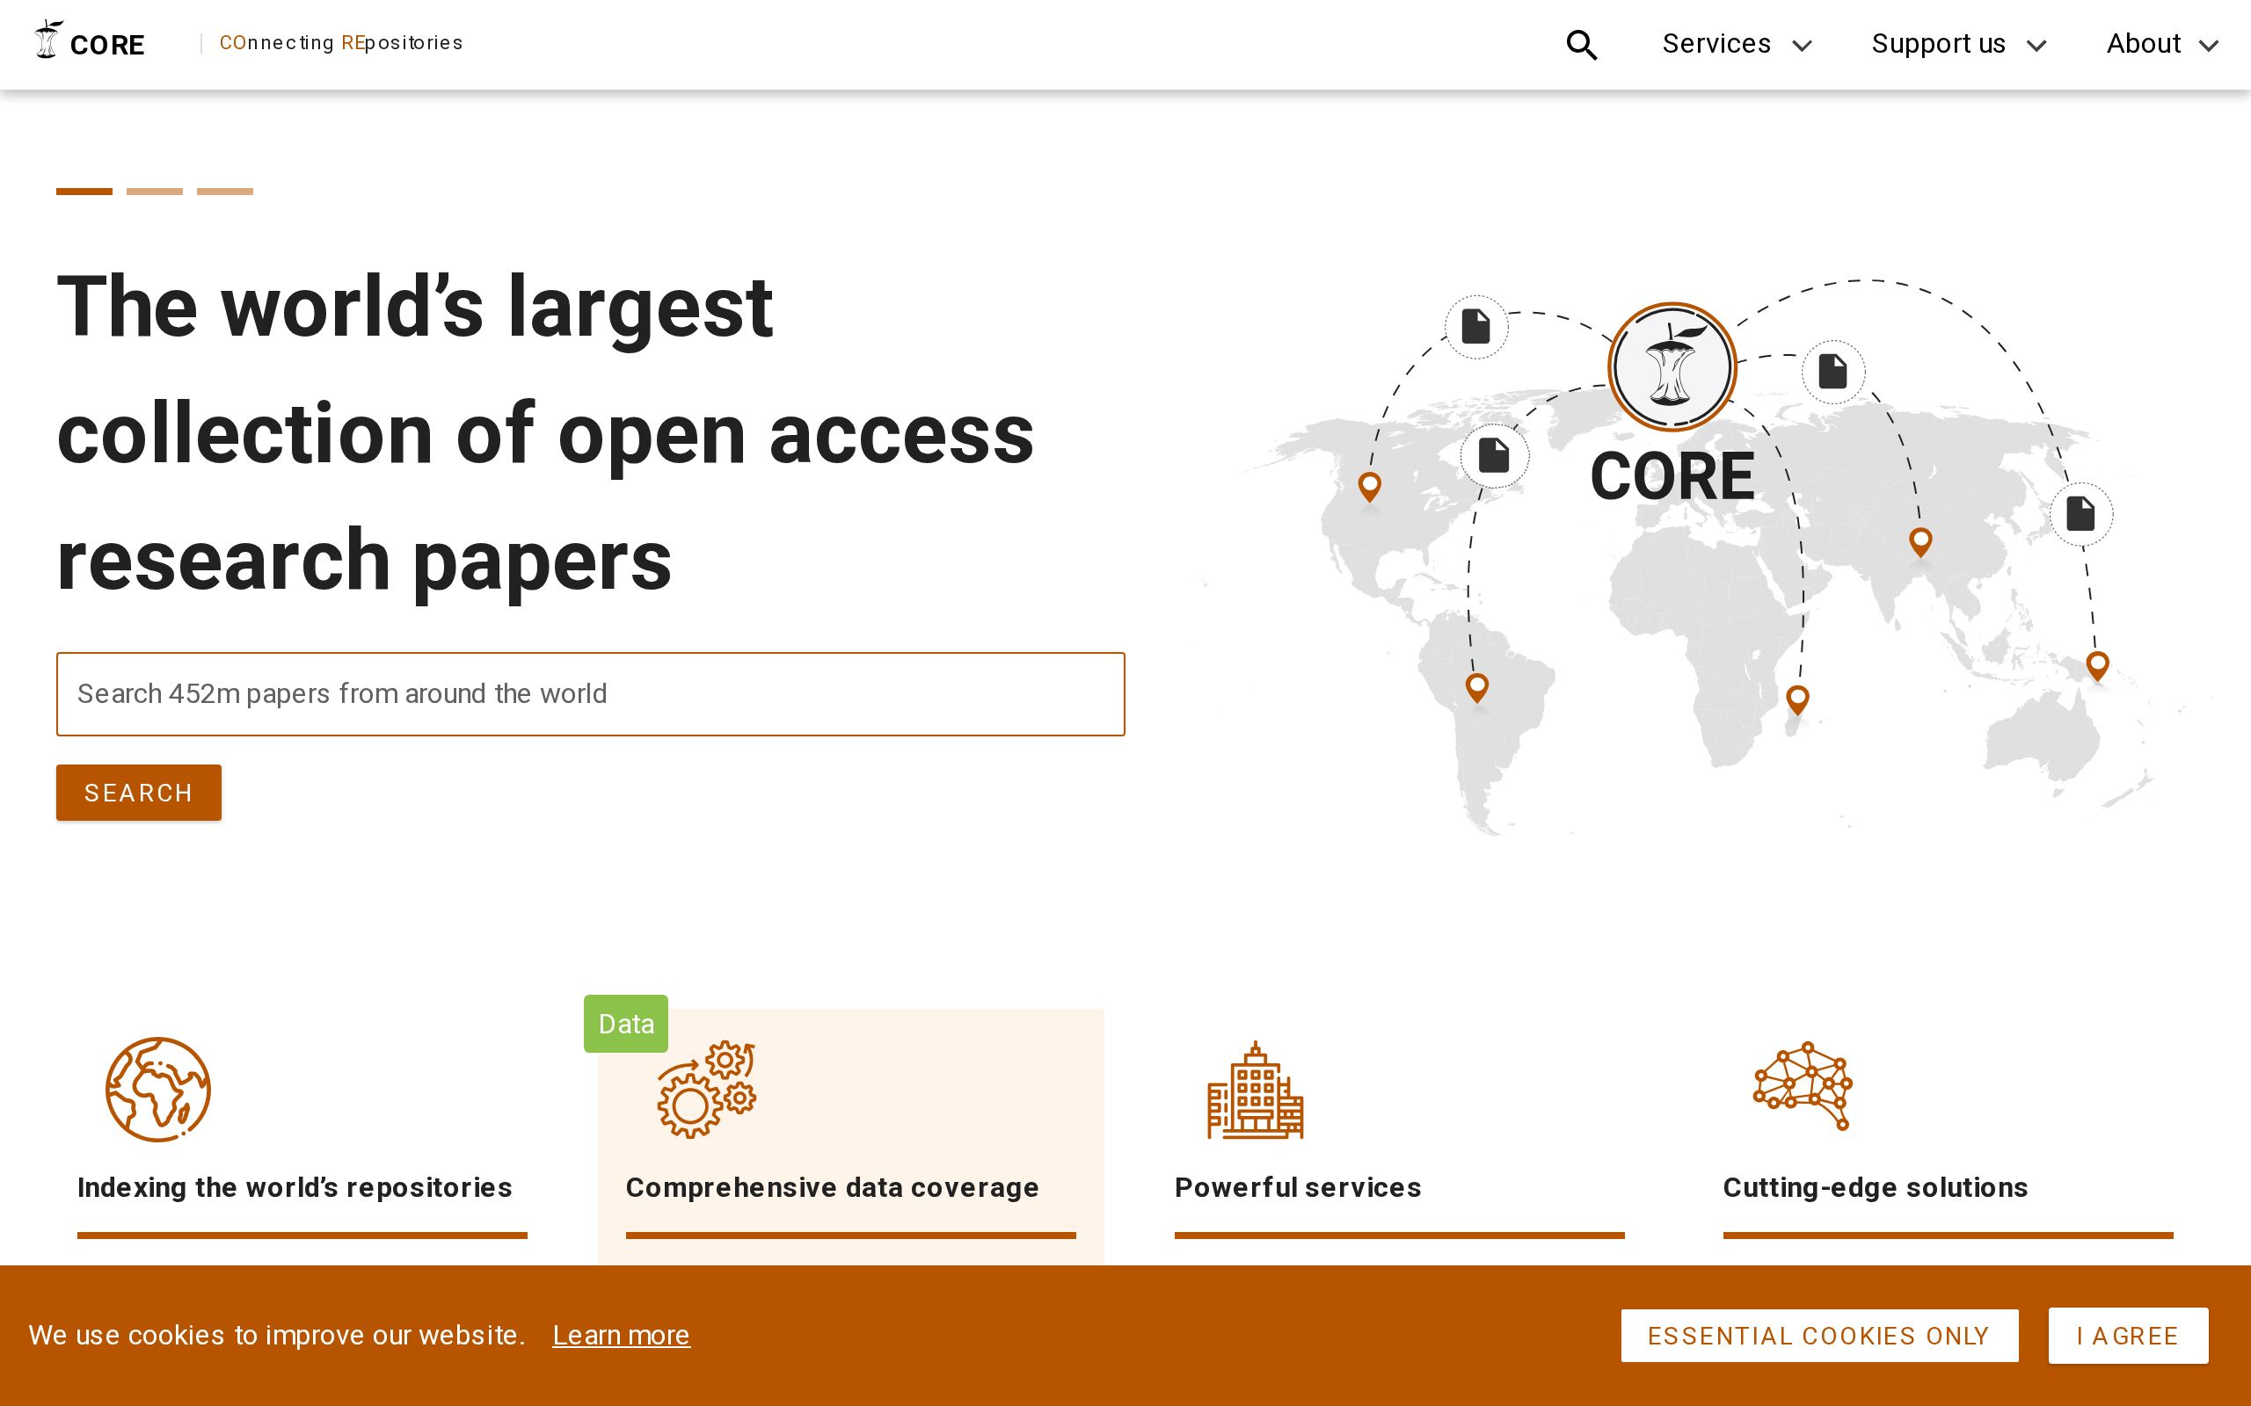Click the green Data badge

(x=626, y=1024)
